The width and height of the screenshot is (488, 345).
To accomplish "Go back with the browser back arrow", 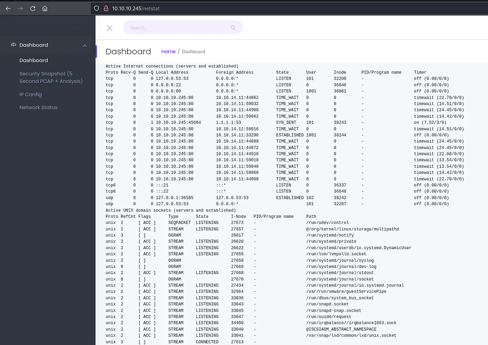I will 8,8.
